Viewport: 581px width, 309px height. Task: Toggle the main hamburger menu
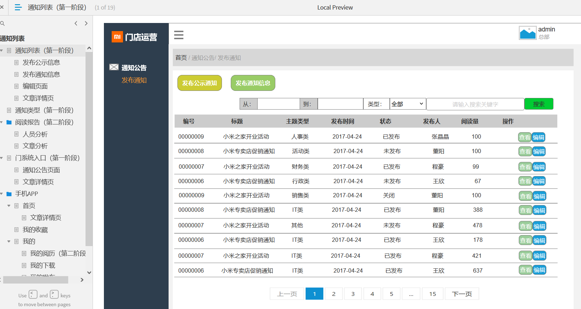[x=179, y=35]
